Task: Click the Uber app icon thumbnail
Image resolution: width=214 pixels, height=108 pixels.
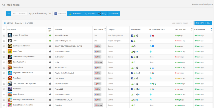Action: coord(10,41)
